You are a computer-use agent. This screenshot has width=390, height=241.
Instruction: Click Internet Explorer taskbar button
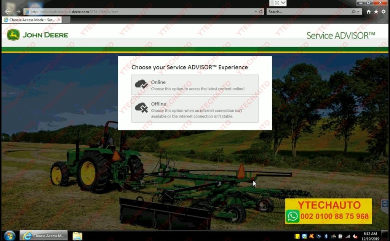[43, 236]
